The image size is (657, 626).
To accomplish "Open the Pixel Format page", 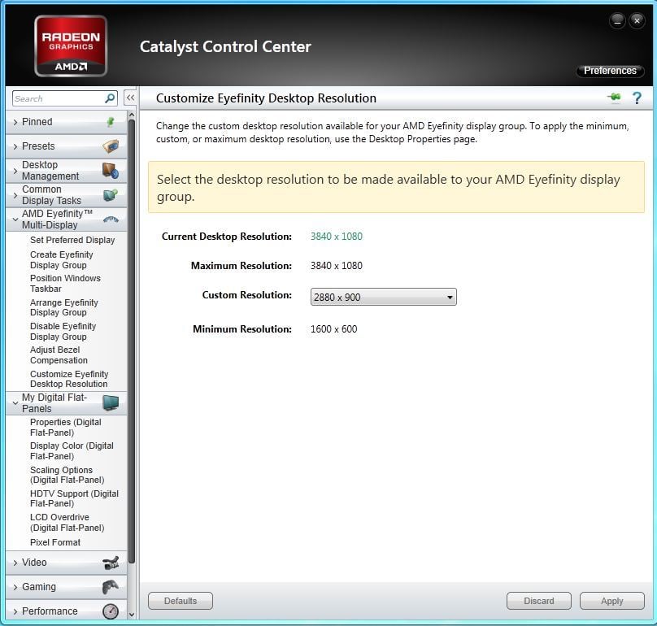I will tap(55, 542).
